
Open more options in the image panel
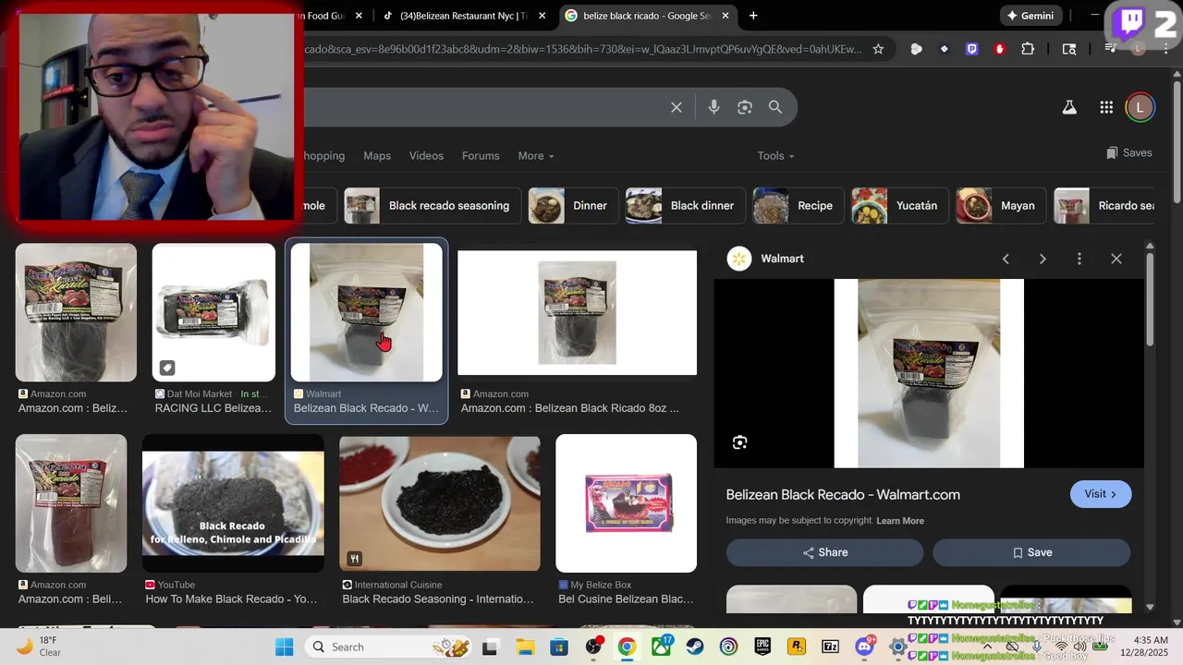[x=1079, y=259]
